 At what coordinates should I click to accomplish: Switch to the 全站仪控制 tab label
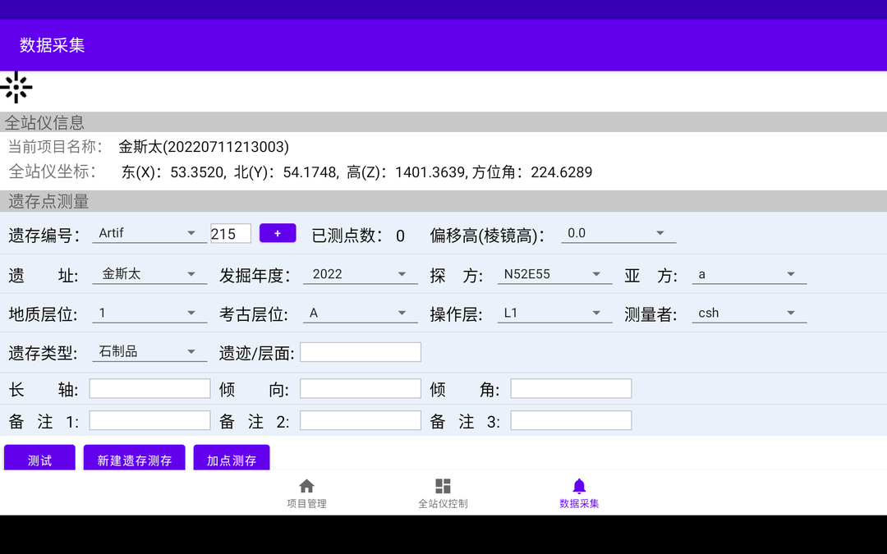(443, 504)
